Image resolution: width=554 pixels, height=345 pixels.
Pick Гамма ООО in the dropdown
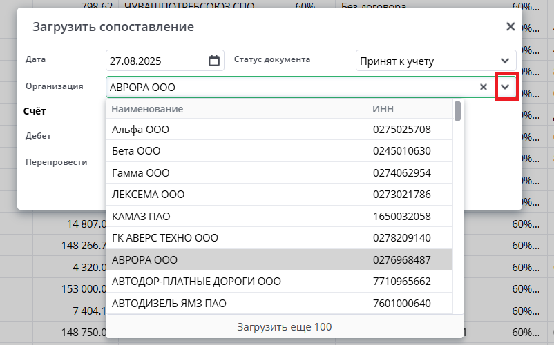pyautogui.click(x=236, y=172)
